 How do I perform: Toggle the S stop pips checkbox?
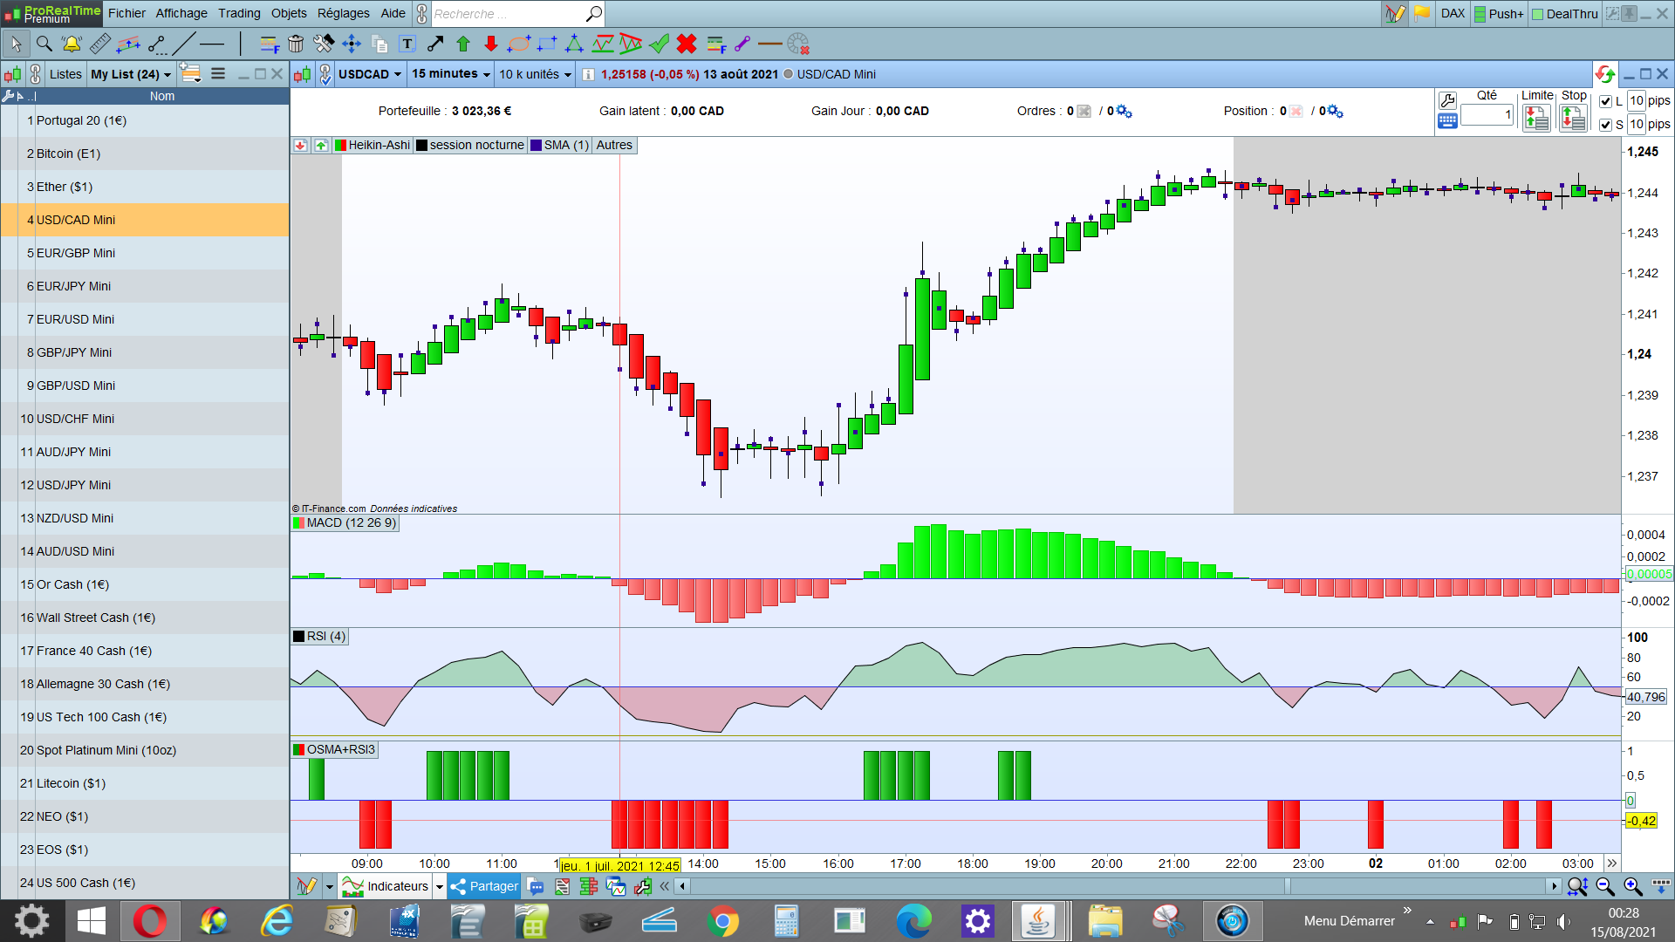tap(1605, 125)
